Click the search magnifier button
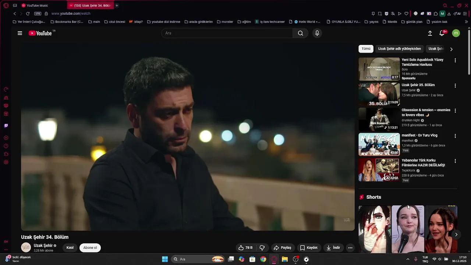Screen dimensions: 471x265 pos(301,33)
